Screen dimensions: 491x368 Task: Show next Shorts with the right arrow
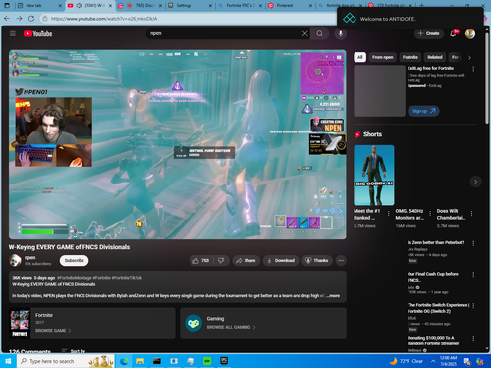coord(475,182)
